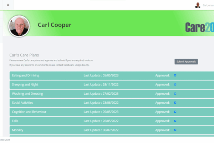Uncheck Social Activities approved checkbox
214x143 pixels.
pos(175,103)
